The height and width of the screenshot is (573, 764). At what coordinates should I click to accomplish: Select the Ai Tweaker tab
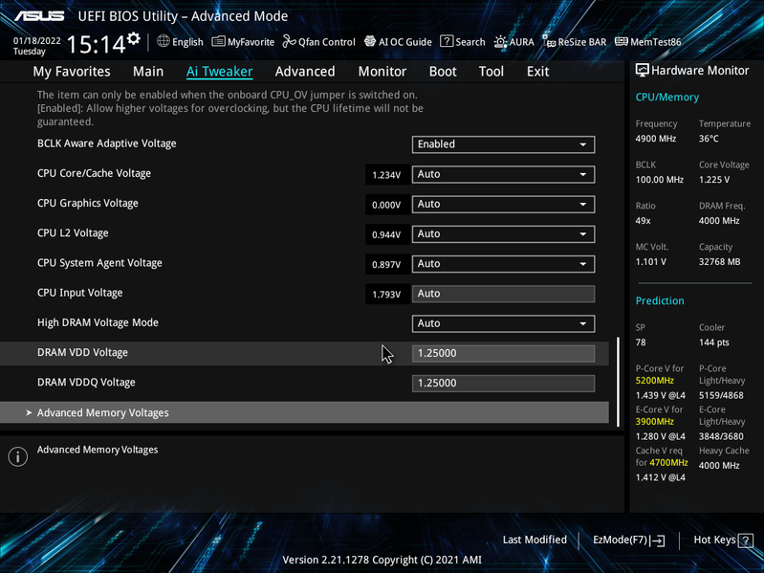click(x=219, y=72)
